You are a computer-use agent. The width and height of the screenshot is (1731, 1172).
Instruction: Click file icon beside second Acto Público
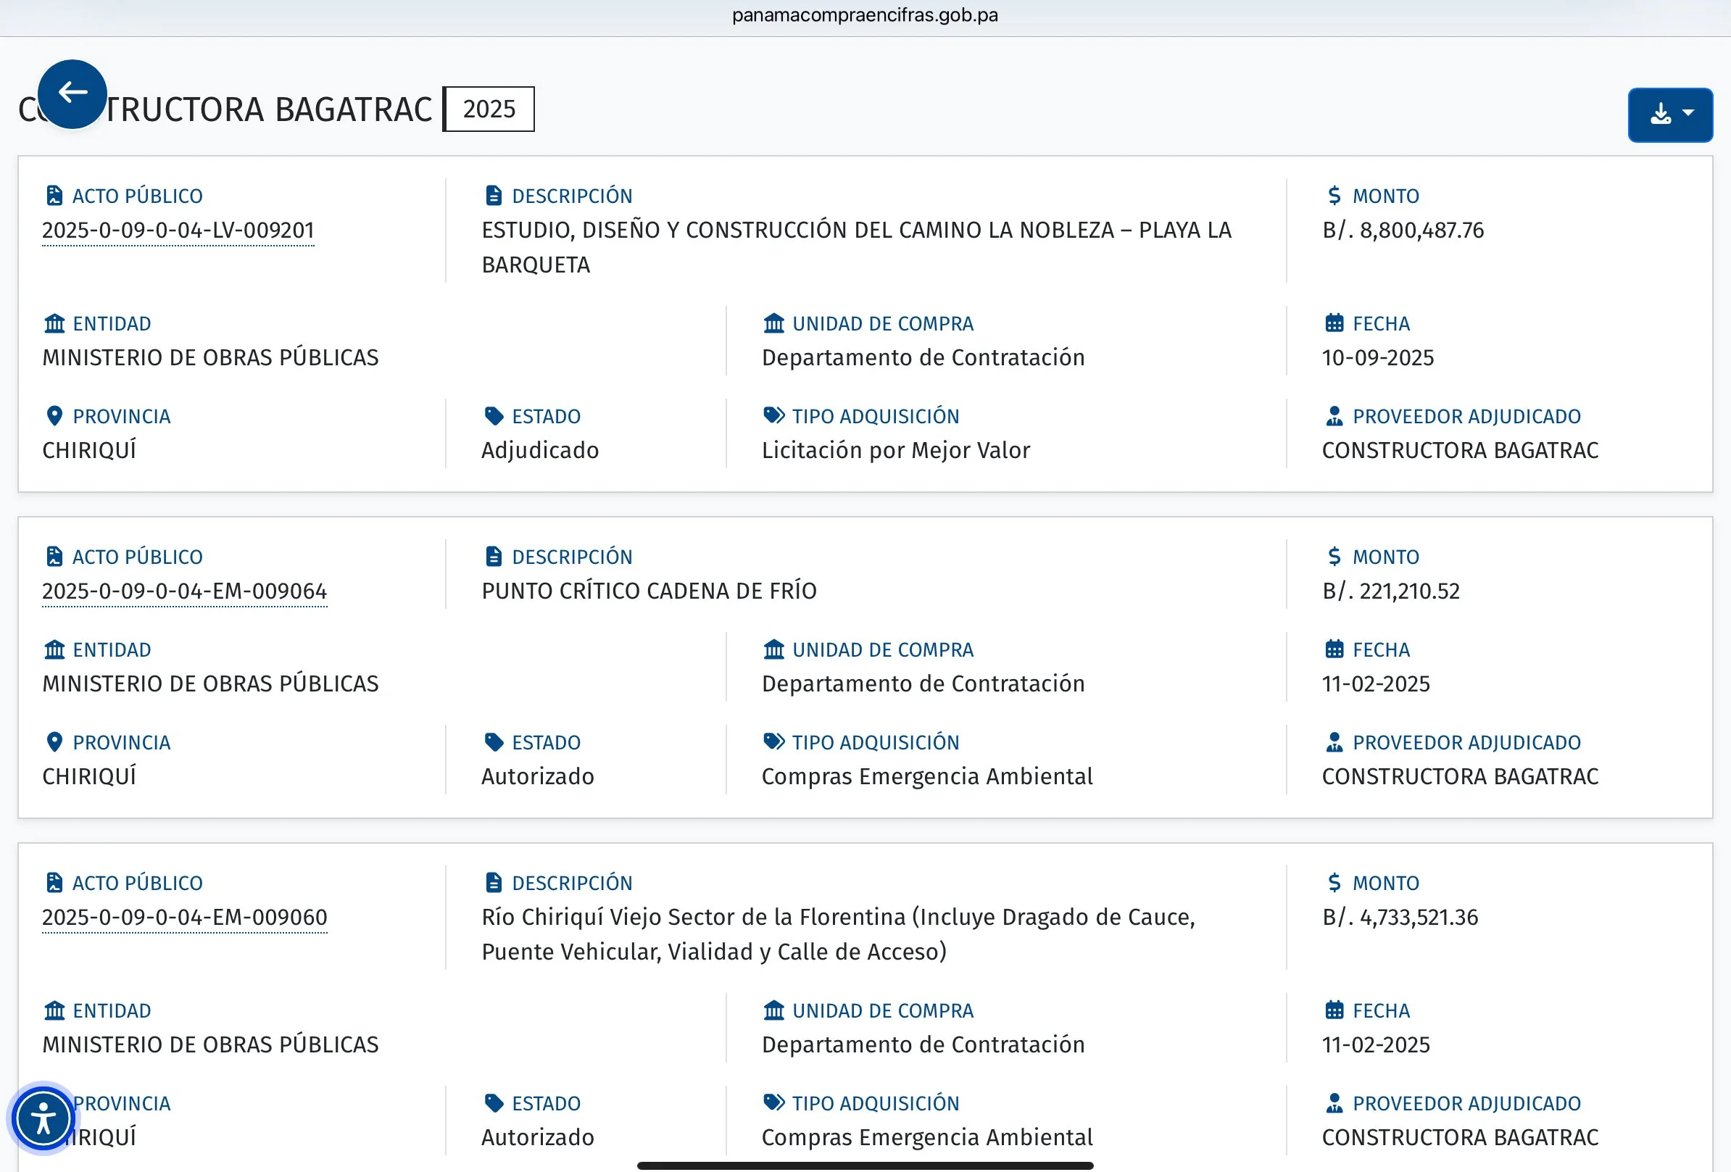coord(54,557)
